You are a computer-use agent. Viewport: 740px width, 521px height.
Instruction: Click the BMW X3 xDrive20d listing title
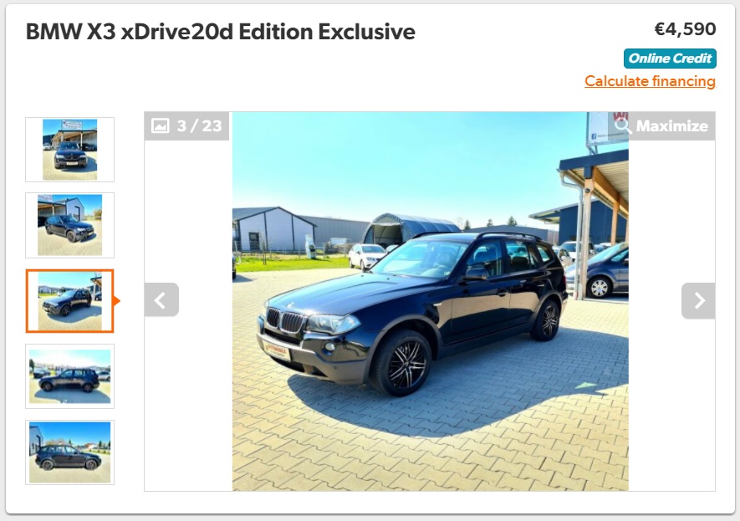click(x=221, y=32)
